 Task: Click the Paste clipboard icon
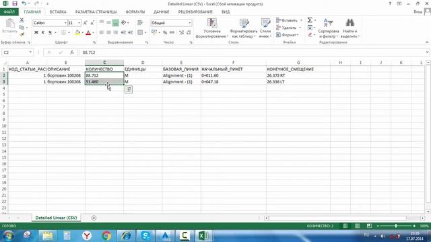click(9, 24)
